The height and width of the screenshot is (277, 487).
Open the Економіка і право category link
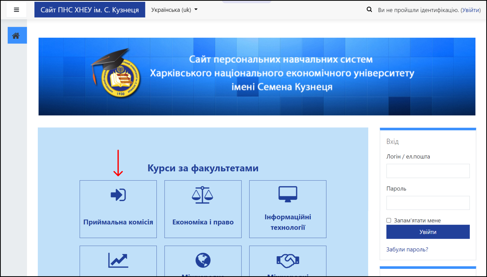(203, 222)
